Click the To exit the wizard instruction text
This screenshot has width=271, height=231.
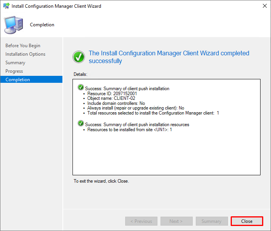coord(101,181)
